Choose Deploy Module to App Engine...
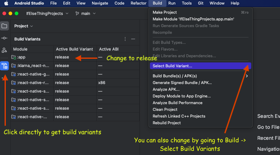The image size is (280, 155). (200, 96)
